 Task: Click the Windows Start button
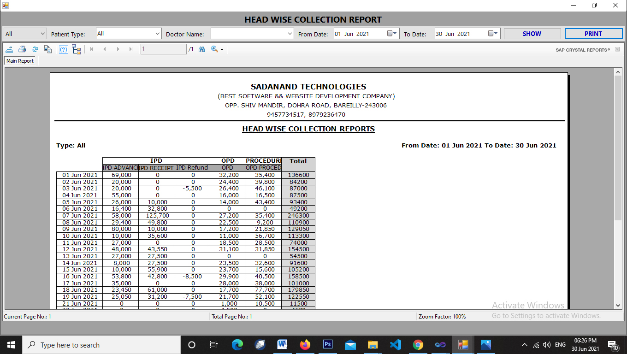point(11,345)
